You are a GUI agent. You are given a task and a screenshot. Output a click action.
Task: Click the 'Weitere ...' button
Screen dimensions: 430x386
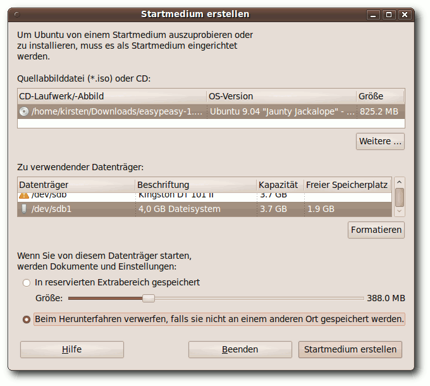[x=380, y=141]
